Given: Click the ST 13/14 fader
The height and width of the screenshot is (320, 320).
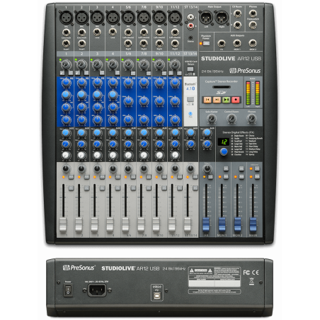Looking at the screenshot, I should [188, 224].
